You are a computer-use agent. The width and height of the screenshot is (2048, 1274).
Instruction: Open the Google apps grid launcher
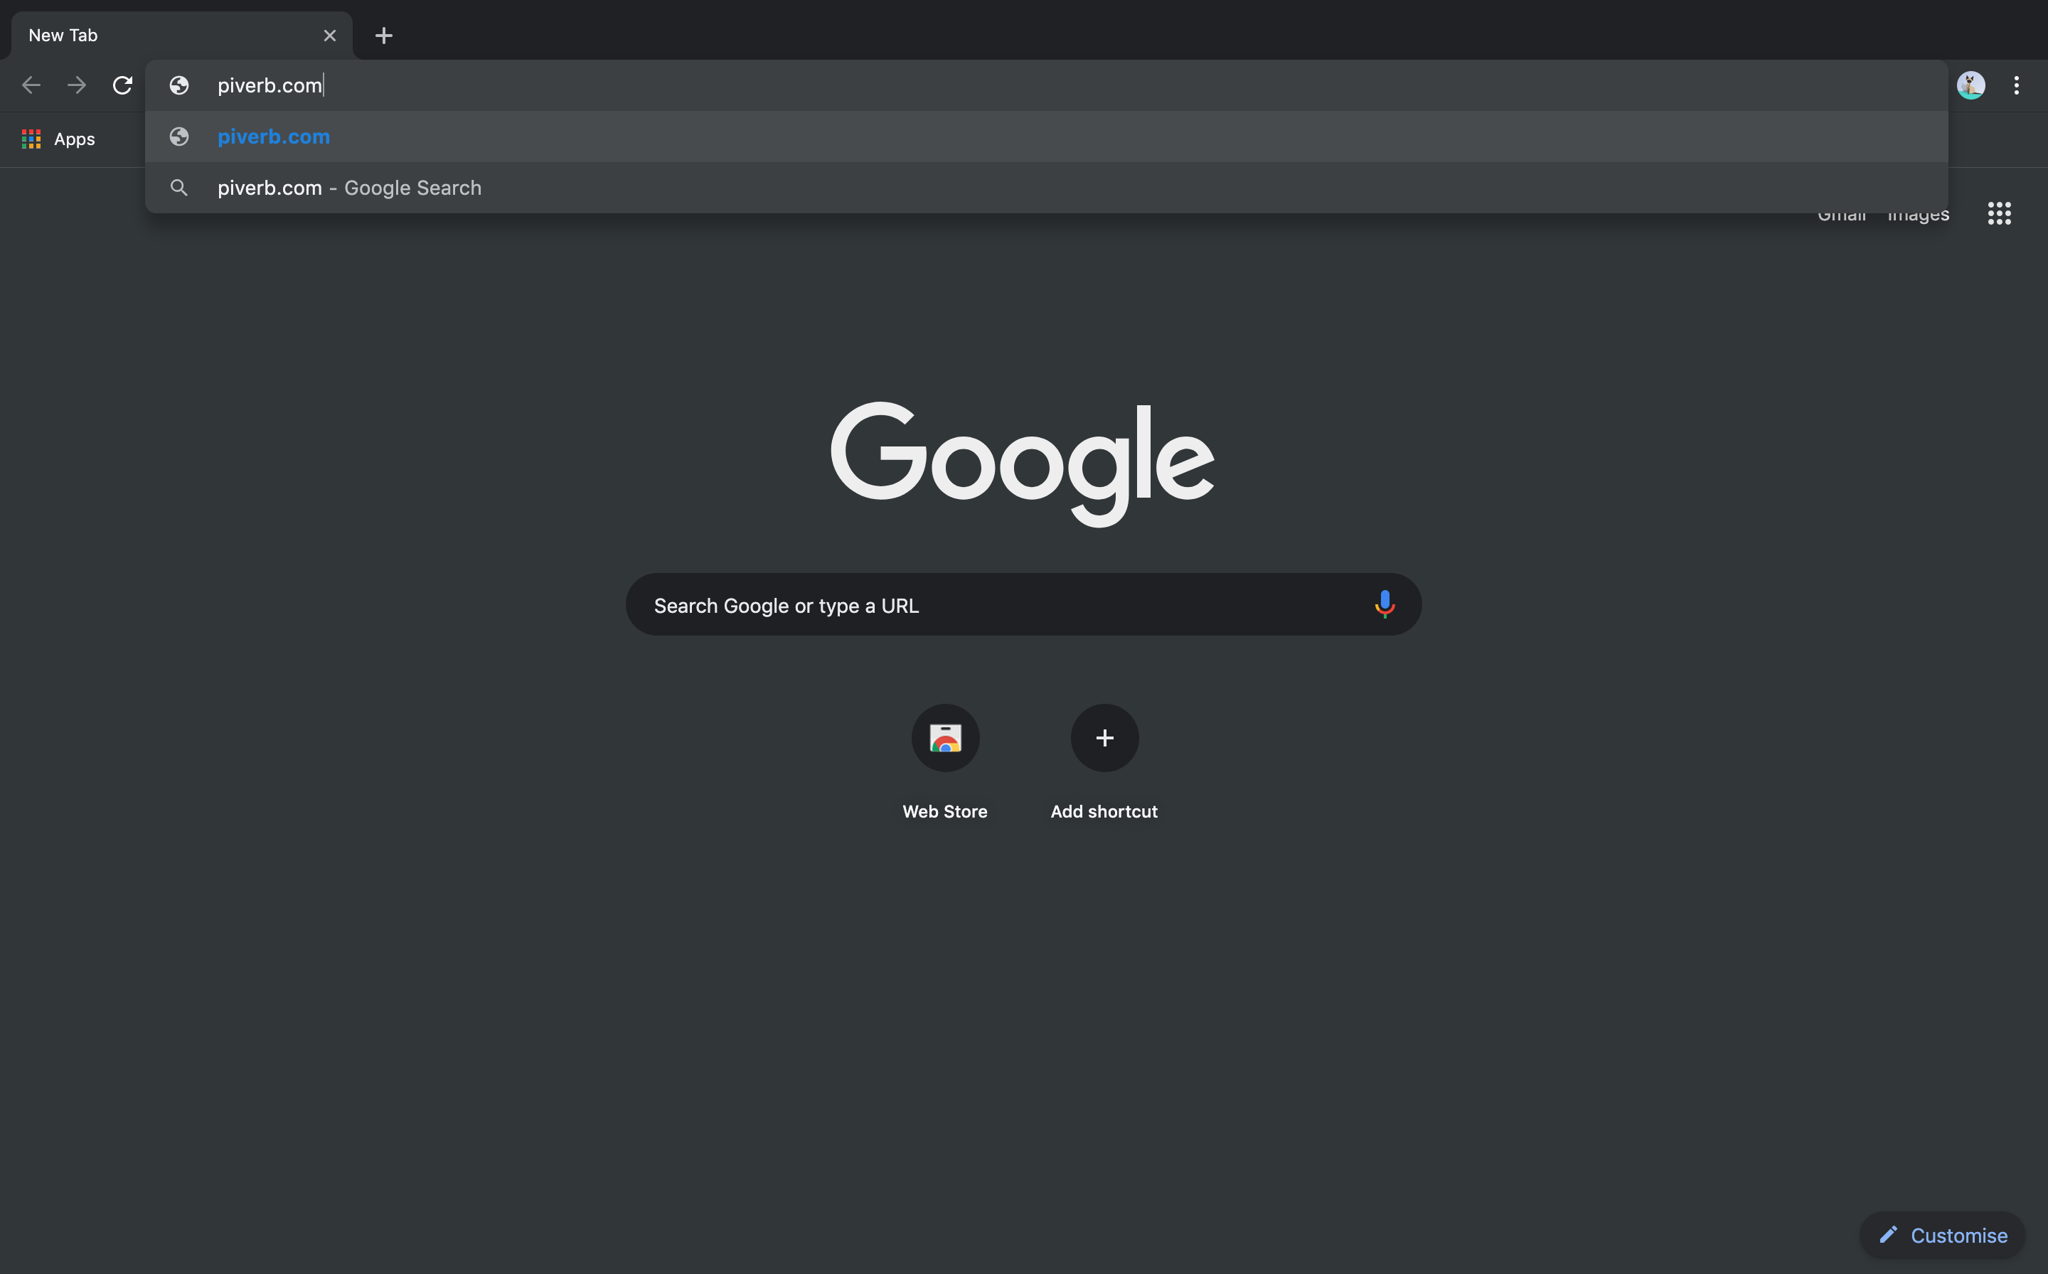1999,213
